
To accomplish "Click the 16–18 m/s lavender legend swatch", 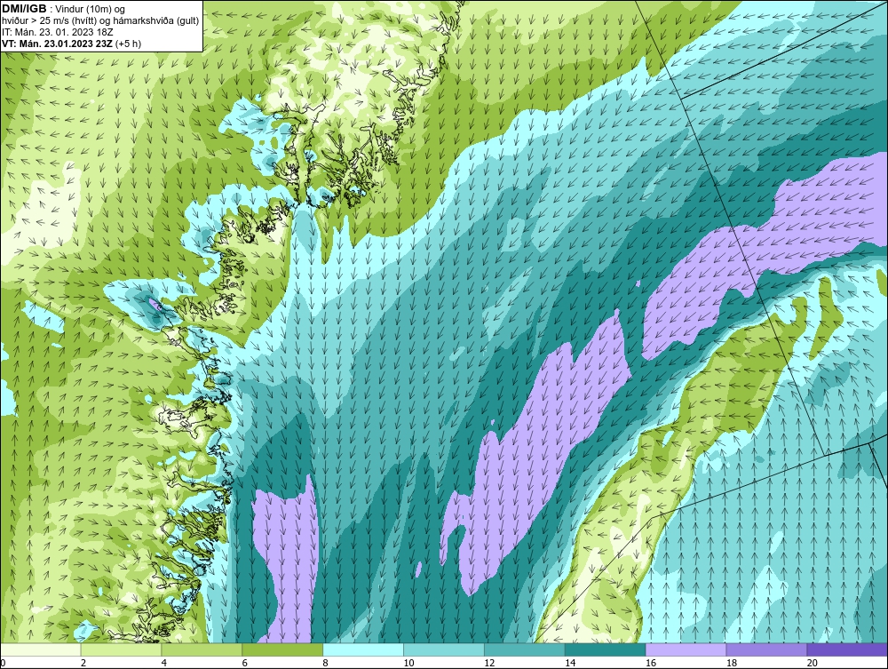I will point(686,649).
